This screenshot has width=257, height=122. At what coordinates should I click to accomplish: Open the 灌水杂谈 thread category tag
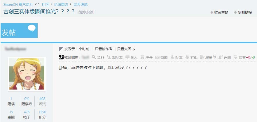[x=86, y=12]
